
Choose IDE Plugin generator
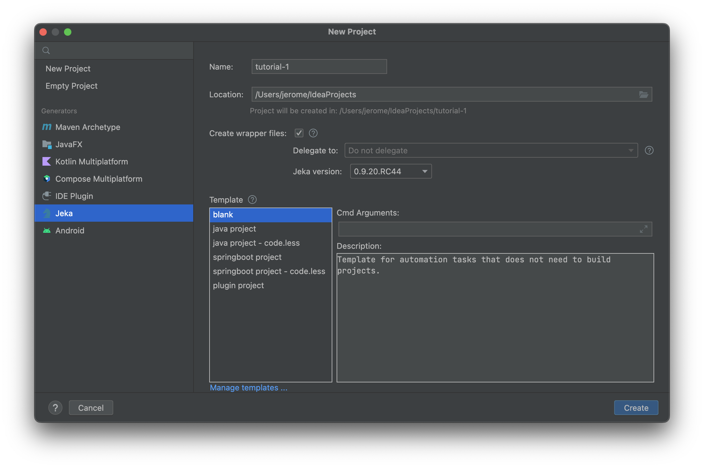[114, 196]
